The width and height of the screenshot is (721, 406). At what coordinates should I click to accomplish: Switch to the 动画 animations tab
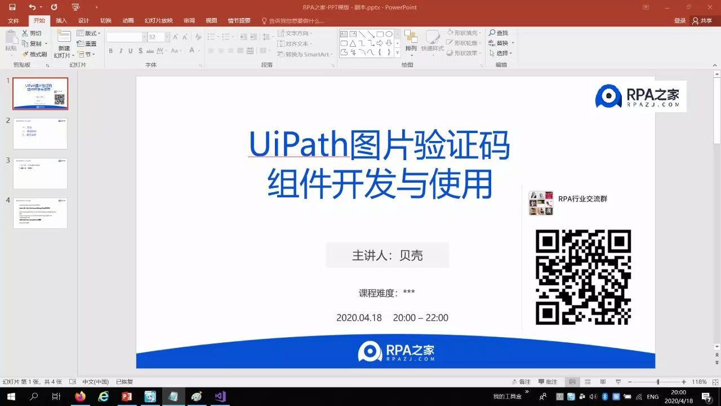pyautogui.click(x=128, y=21)
